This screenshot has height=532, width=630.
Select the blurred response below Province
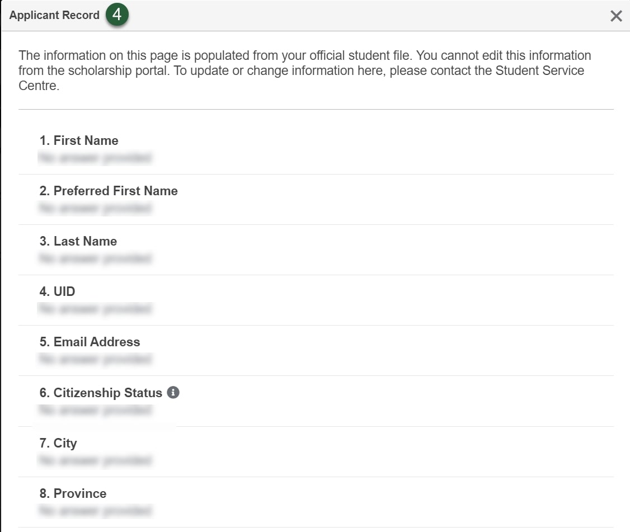95,510
